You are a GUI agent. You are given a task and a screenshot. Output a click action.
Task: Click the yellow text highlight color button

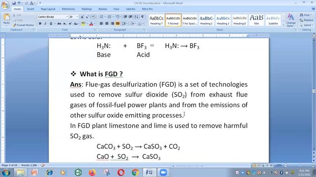tap(83, 24)
